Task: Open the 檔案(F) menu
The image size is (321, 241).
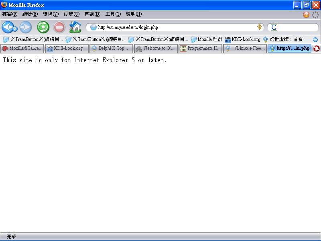Action: (x=10, y=14)
